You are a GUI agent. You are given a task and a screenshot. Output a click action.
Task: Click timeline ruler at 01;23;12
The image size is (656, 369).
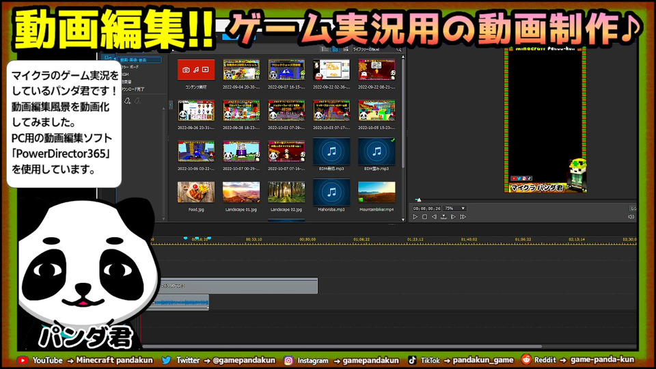click(x=415, y=240)
